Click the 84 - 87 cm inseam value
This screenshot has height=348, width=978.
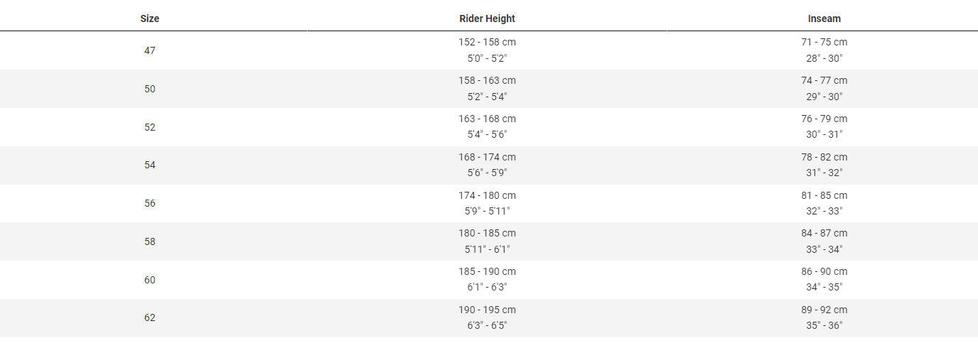coord(824,233)
